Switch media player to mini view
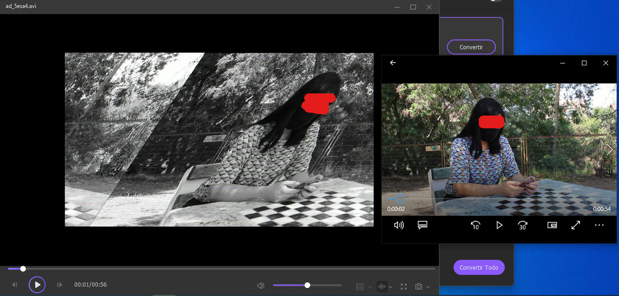619x296 pixels. pyautogui.click(x=552, y=225)
